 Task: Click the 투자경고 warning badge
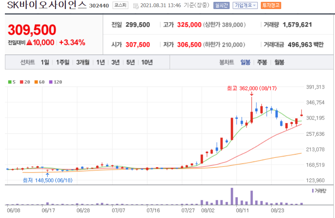[271, 5]
